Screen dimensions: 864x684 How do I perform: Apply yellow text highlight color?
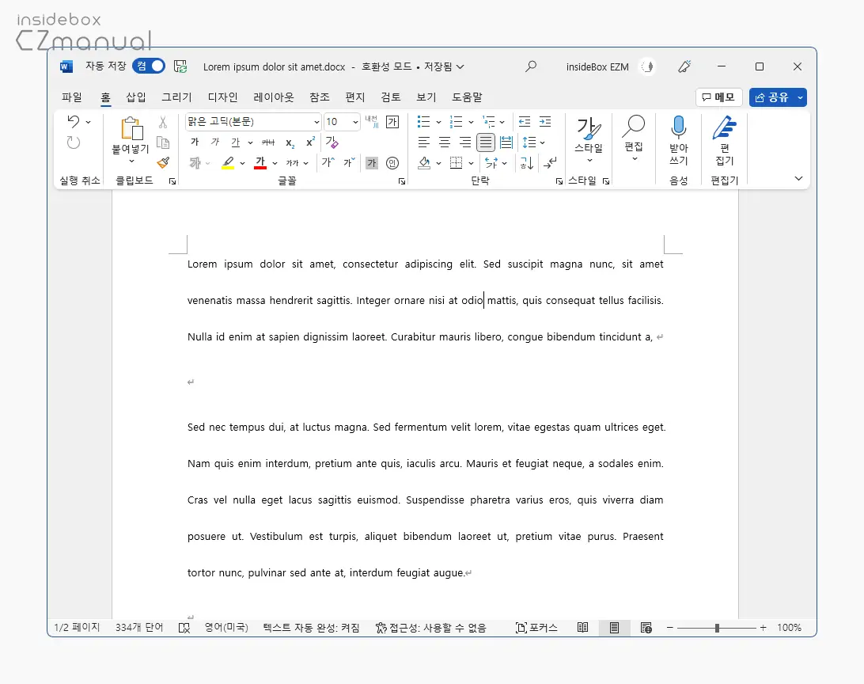(228, 162)
